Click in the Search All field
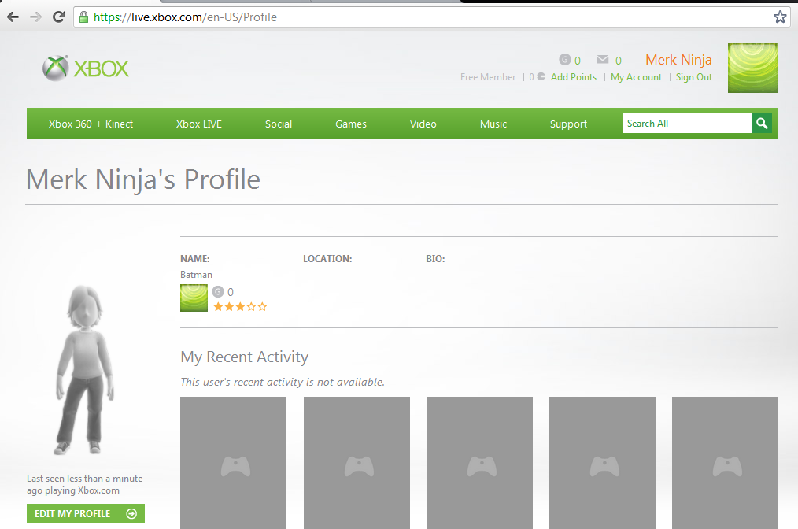Viewport: 798px width, 529px height. point(687,124)
